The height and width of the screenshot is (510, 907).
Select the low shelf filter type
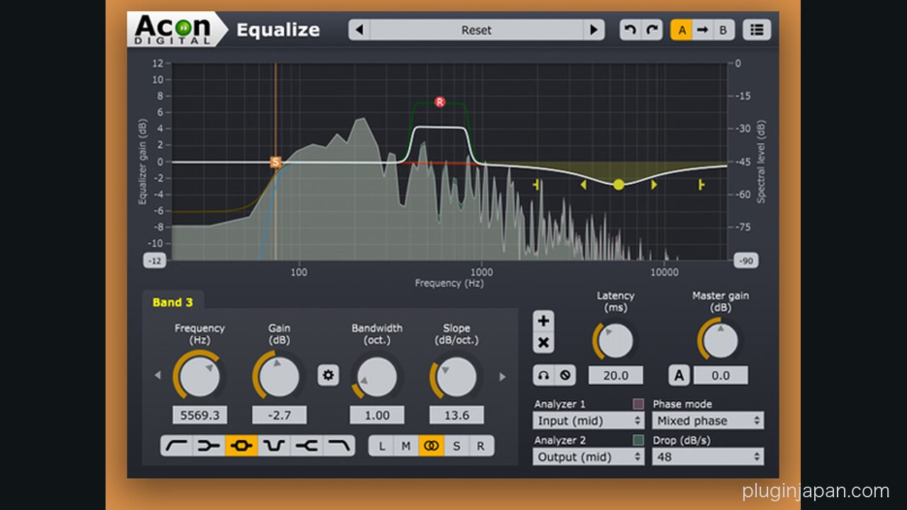click(209, 446)
